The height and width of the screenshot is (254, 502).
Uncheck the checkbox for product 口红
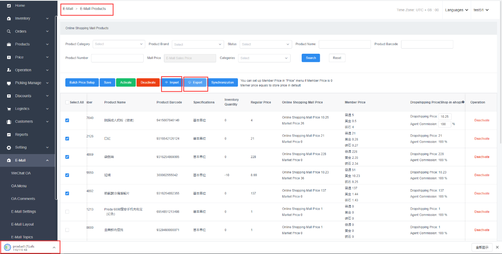[x=67, y=139]
